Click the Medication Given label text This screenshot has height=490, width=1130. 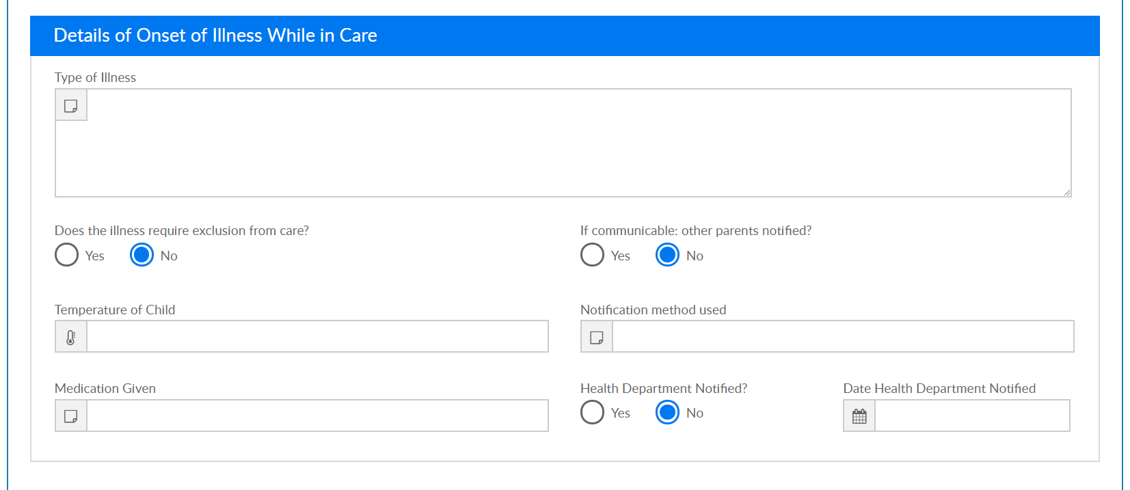(x=105, y=389)
